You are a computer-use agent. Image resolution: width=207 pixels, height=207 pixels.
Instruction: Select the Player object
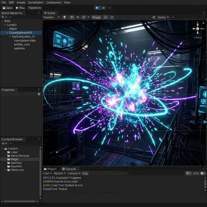click(13, 29)
